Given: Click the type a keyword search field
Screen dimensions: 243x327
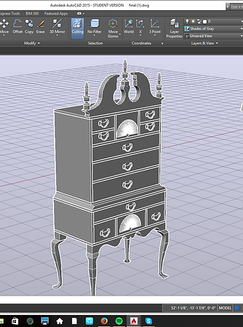Looking at the screenshot, I should tap(236, 7).
